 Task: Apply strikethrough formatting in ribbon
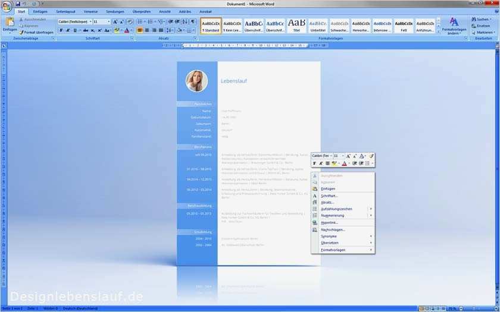coord(86,30)
